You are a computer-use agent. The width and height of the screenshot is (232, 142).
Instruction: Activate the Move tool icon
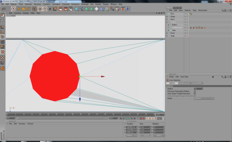(x=18, y=9)
